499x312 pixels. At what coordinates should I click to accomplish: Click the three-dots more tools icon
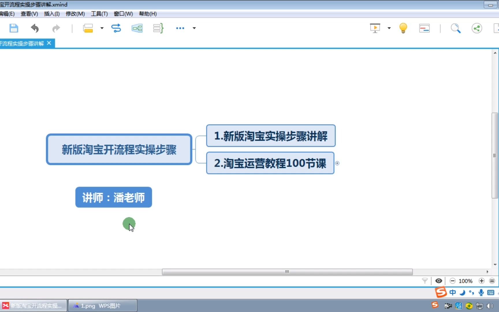click(x=180, y=28)
